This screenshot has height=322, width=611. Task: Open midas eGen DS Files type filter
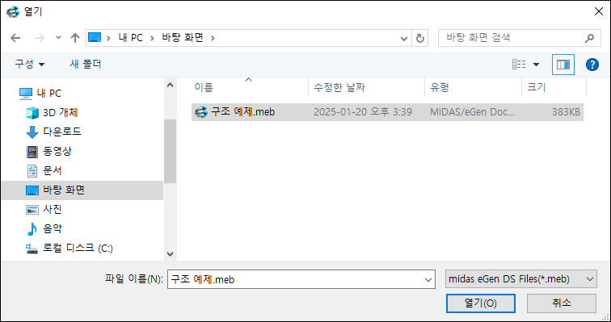pos(520,279)
